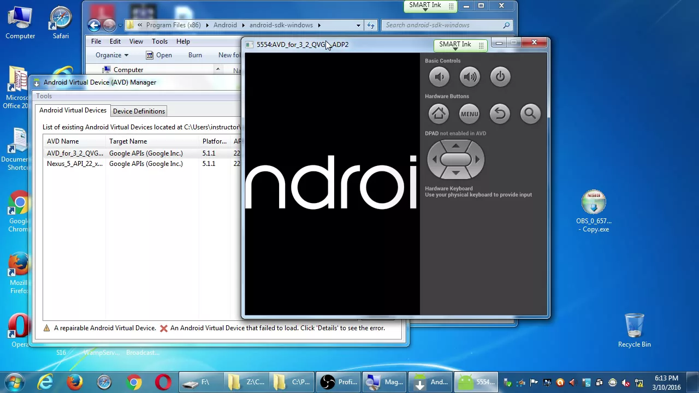This screenshot has width=699, height=393.
Task: Click the Windows Start button
Action: pos(15,382)
